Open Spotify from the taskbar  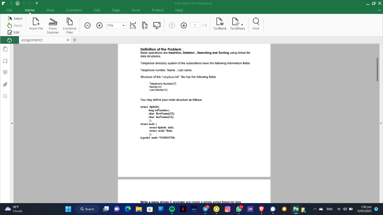click(172, 209)
